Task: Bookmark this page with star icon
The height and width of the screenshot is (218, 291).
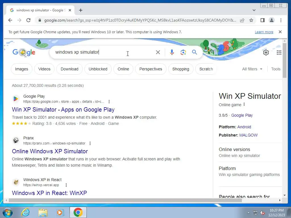Action: [251, 20]
